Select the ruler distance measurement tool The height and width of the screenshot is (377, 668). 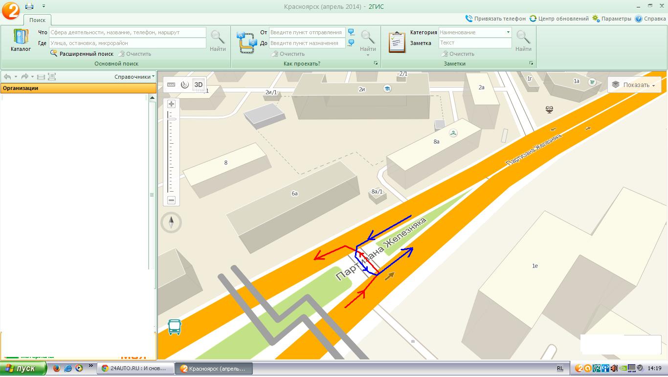pyautogui.click(x=171, y=85)
